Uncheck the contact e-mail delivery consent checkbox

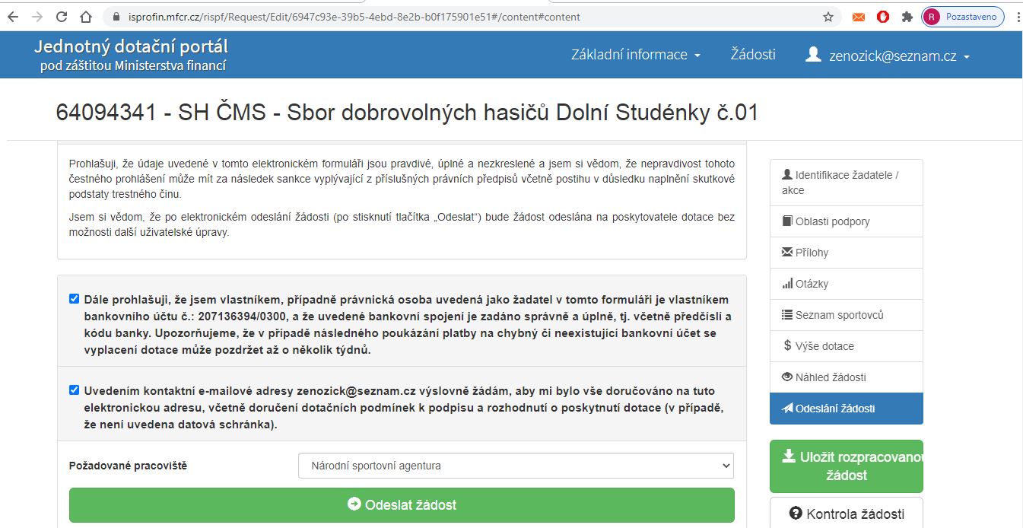point(75,390)
